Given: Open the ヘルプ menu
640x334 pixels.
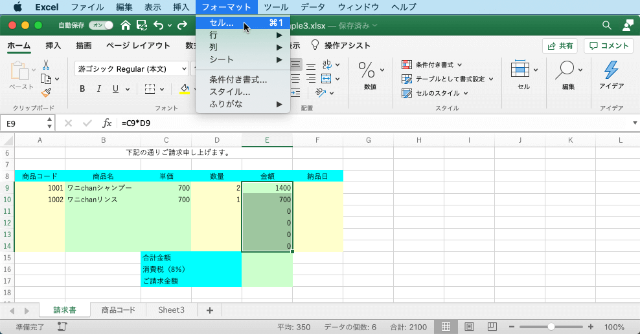Looking at the screenshot, I should (404, 7).
